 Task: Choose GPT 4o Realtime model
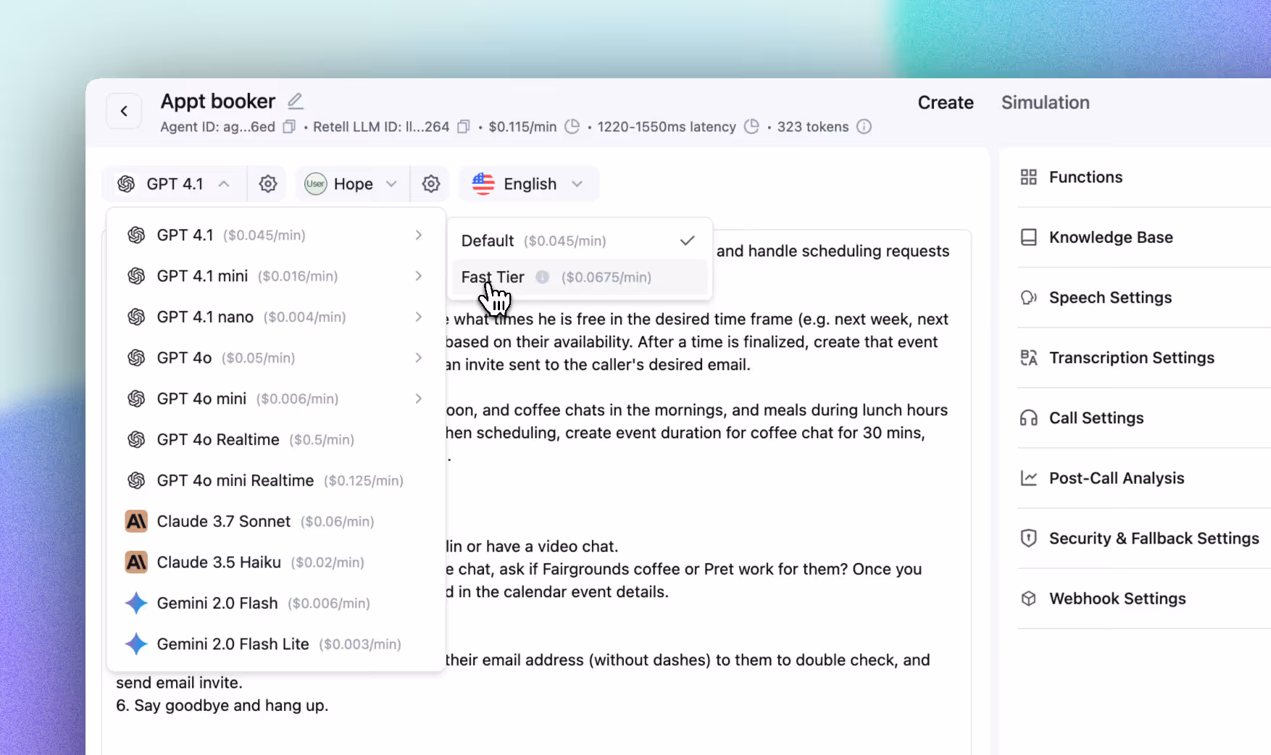pyautogui.click(x=275, y=440)
